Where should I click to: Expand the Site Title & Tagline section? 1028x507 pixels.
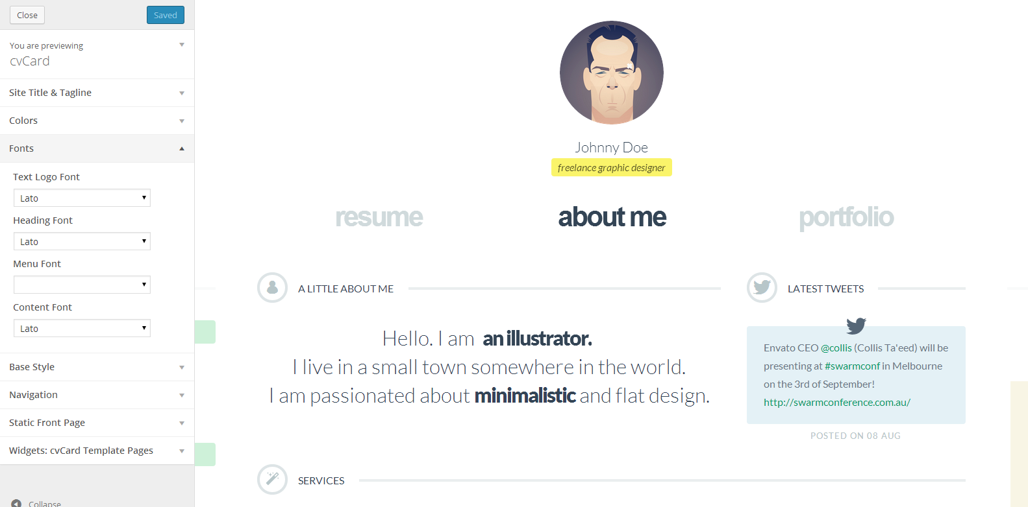tap(97, 93)
